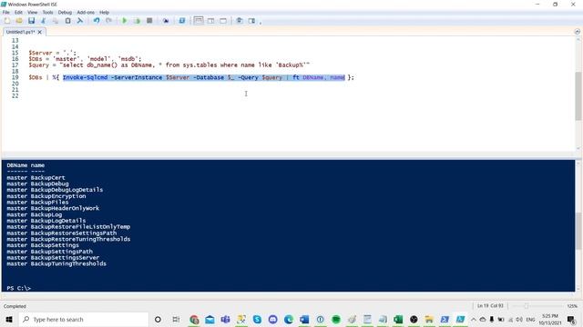583x327 pixels.
Task: Click the 'master BackupTuningThresholds' output row
Action: coord(56,263)
